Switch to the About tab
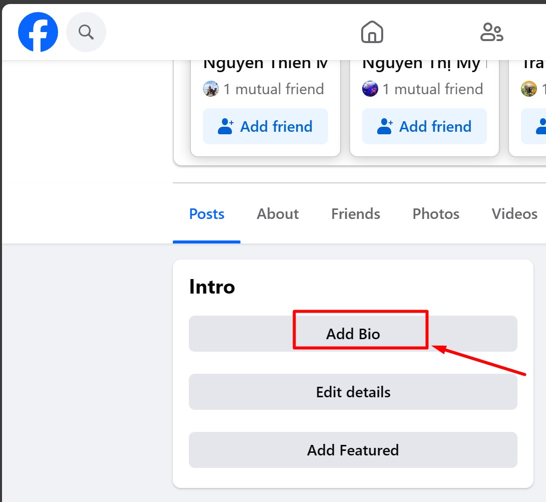Screen dimensions: 546x502 (x=278, y=214)
